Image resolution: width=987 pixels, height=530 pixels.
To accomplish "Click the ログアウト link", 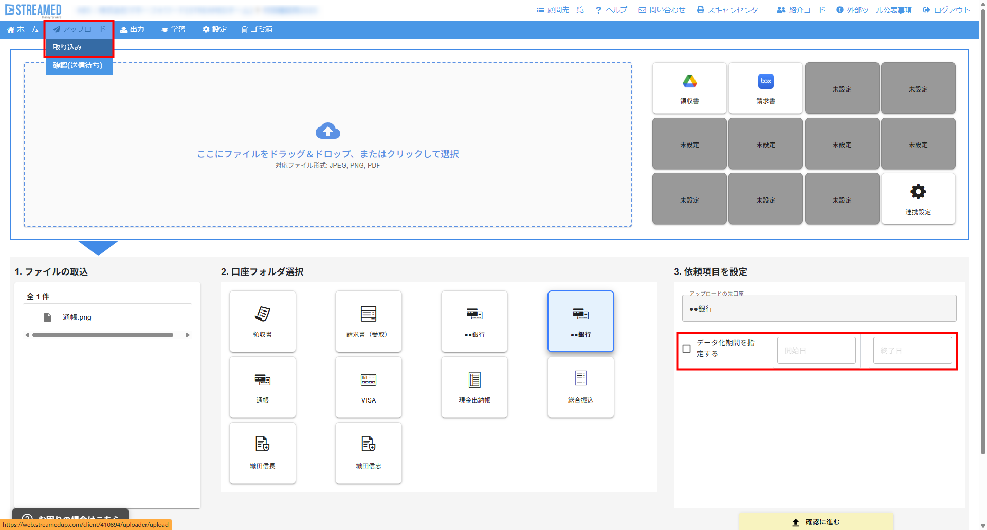I will pos(946,10).
